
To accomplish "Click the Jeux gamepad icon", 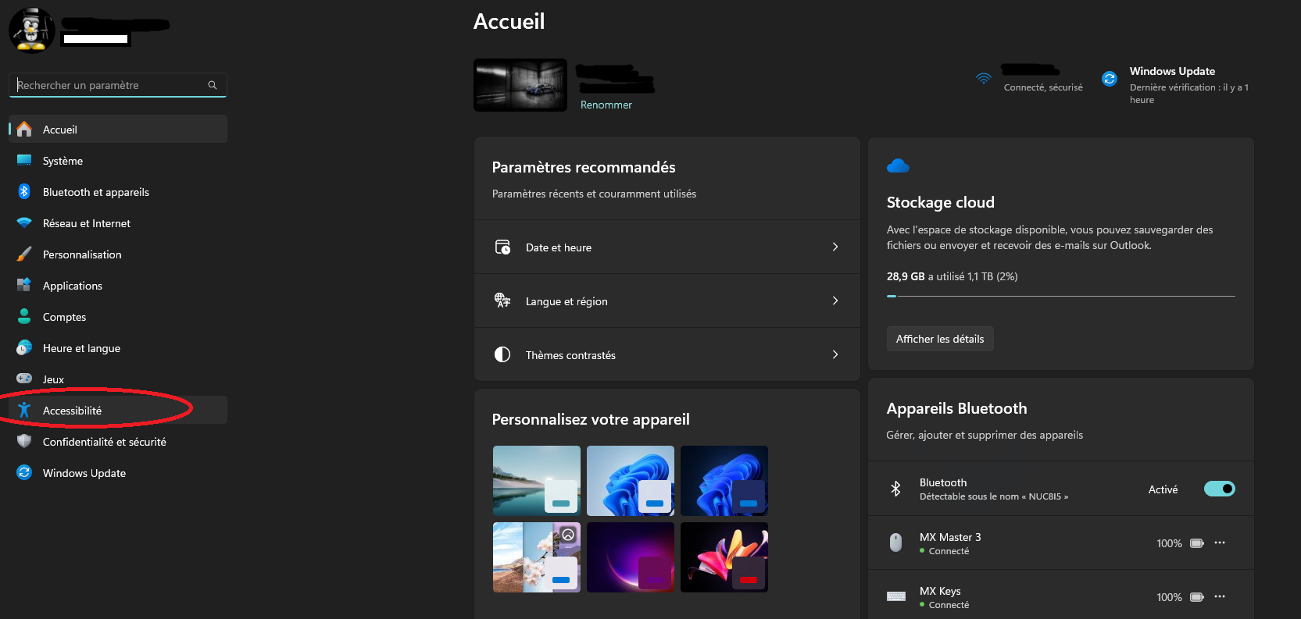I will [24, 379].
